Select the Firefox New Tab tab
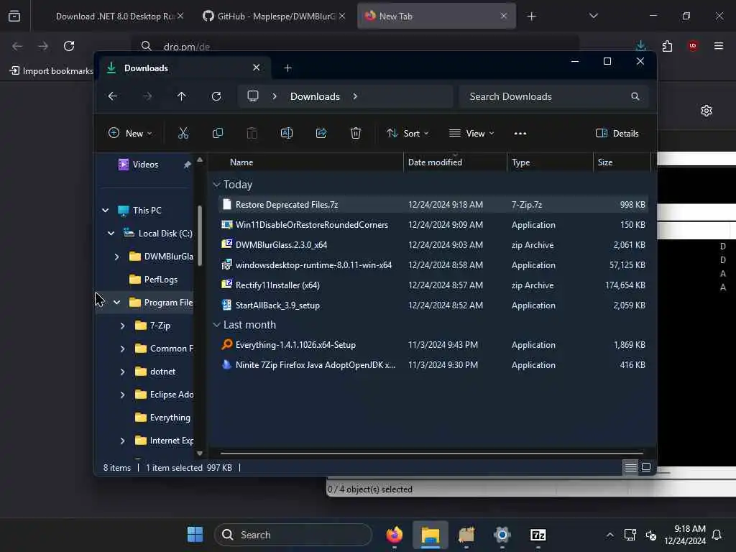736x552 pixels. coord(436,17)
